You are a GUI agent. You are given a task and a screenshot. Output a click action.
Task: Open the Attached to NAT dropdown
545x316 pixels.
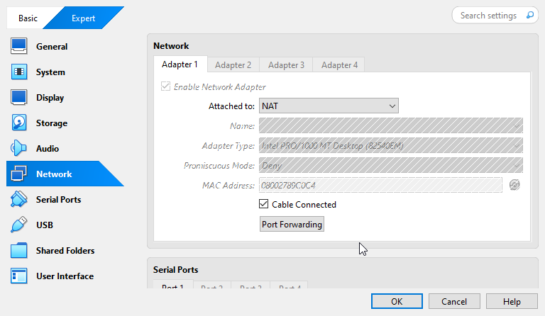329,106
